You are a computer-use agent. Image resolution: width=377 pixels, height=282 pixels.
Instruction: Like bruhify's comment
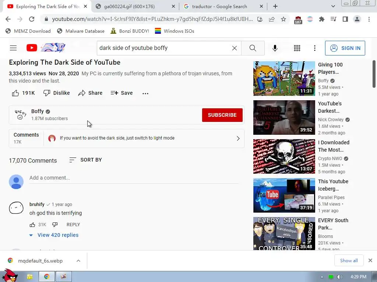coord(32,225)
